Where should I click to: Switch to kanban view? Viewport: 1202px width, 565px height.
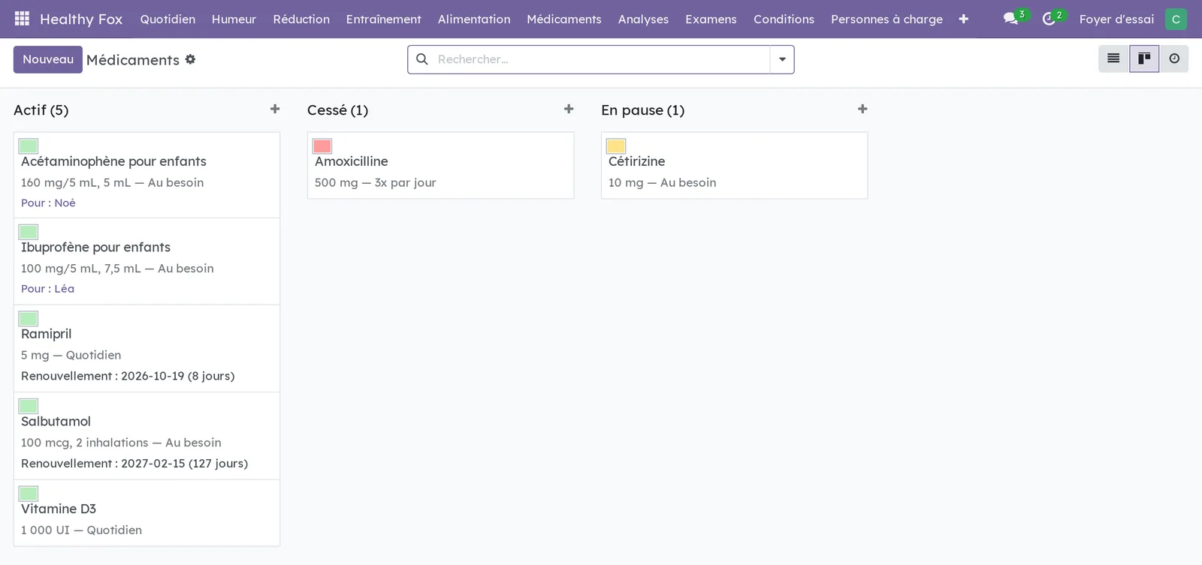point(1144,59)
